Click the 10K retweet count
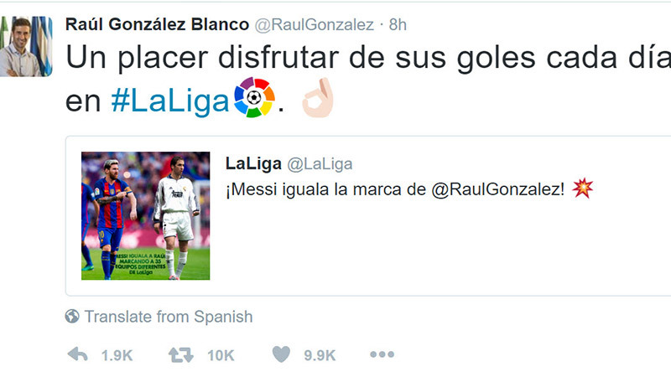The width and height of the screenshot is (671, 377). tap(221, 356)
